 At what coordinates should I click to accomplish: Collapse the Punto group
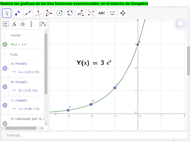coord(5,55)
